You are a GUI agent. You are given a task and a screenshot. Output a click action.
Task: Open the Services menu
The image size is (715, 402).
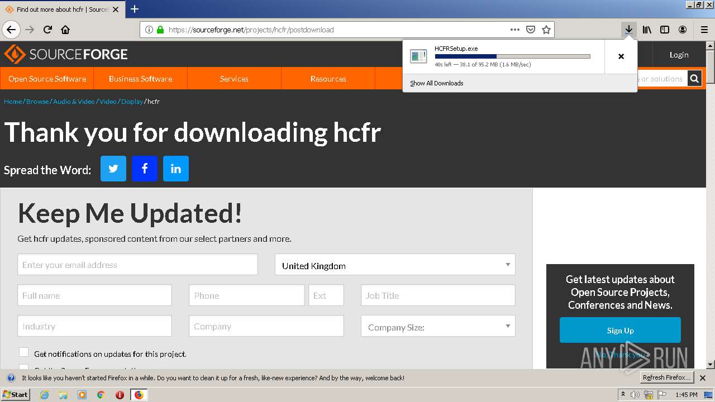(x=234, y=79)
